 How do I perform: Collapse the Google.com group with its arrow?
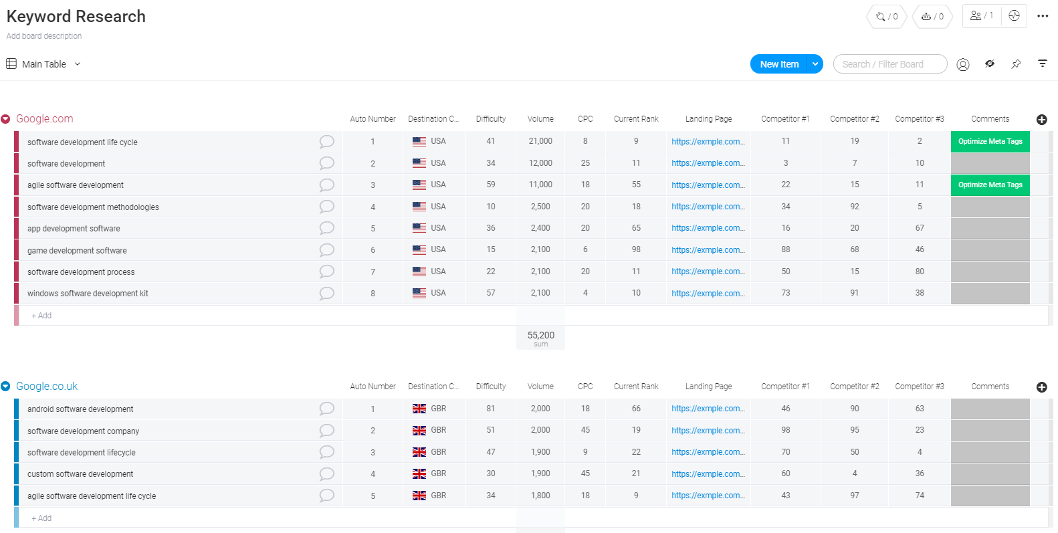coord(6,119)
